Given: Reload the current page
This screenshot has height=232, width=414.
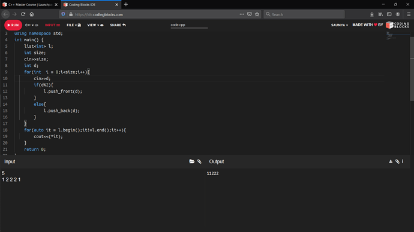Looking at the screenshot, I should pos(23,14).
